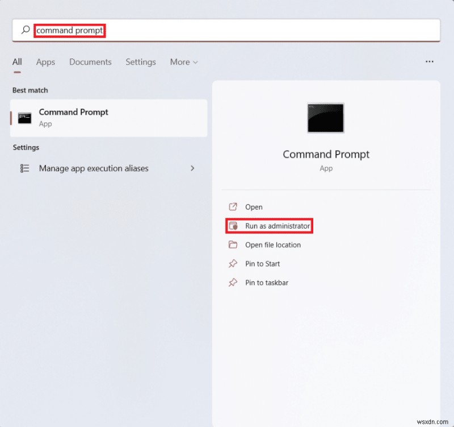Click the Open file location folder icon
Image resolution: width=454 pixels, height=427 pixels.
point(234,244)
